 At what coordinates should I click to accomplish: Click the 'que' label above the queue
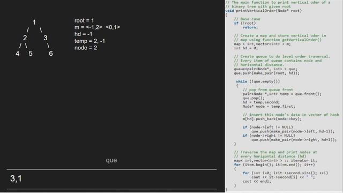point(111,160)
